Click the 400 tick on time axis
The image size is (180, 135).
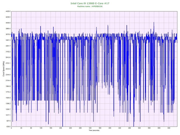point(110,128)
